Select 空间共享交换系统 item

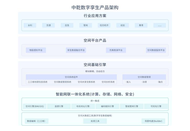click(86, 82)
